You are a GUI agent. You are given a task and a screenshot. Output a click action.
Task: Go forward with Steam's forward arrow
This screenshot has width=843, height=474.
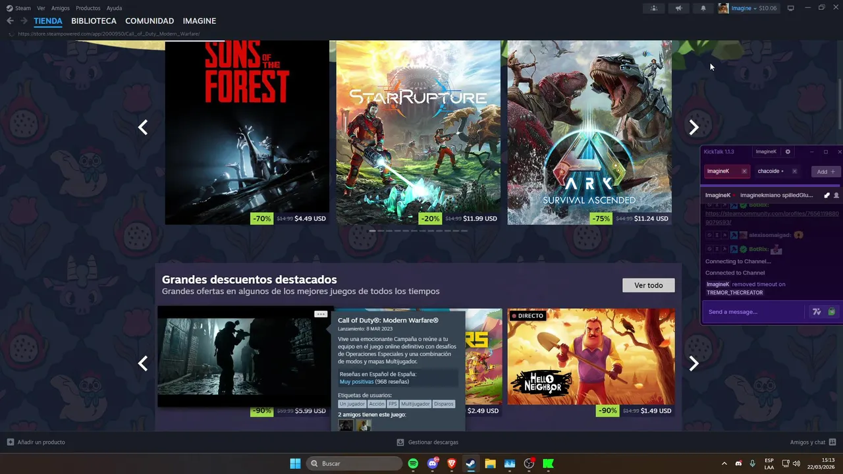coord(24,21)
